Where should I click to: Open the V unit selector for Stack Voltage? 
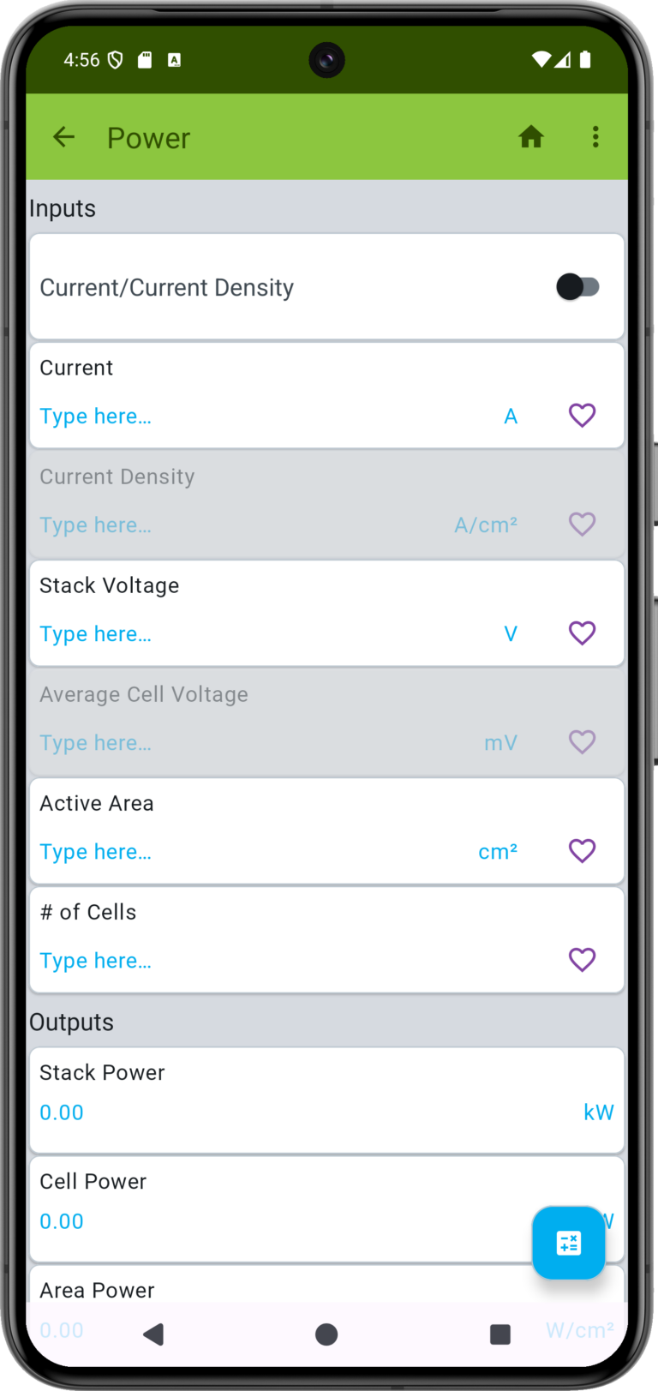pyautogui.click(x=511, y=634)
